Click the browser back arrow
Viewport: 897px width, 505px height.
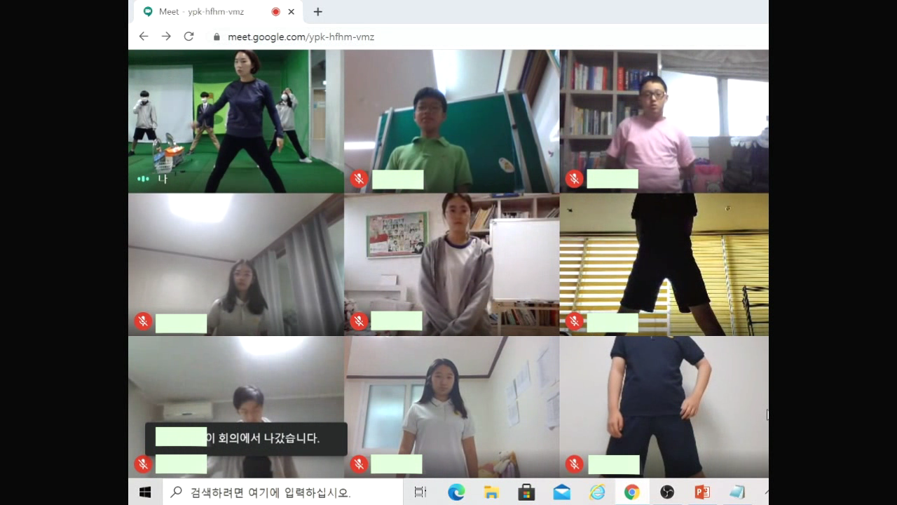[x=144, y=36]
